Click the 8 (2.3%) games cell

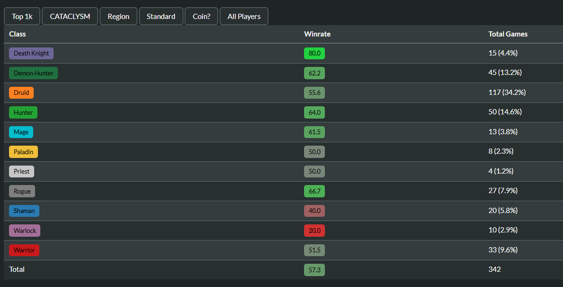[501, 151]
